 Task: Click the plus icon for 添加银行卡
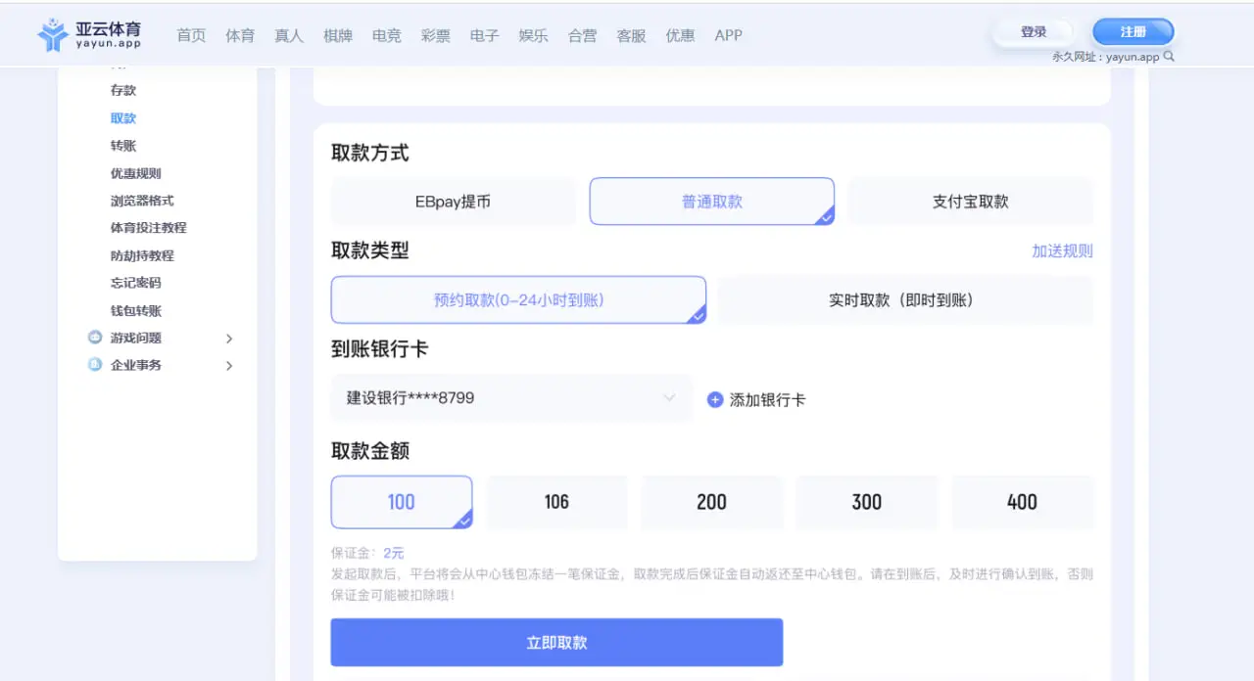[x=715, y=399]
